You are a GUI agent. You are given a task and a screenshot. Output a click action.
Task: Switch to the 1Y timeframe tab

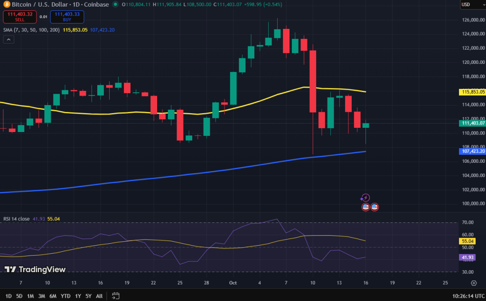[77, 295]
